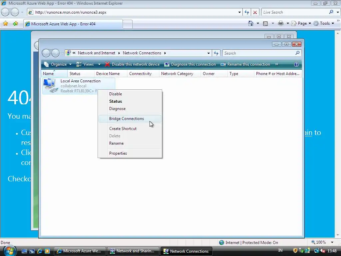This screenshot has height=256, width=341.
Task: Click the 13:48 taskbar clock
Action: (x=332, y=251)
